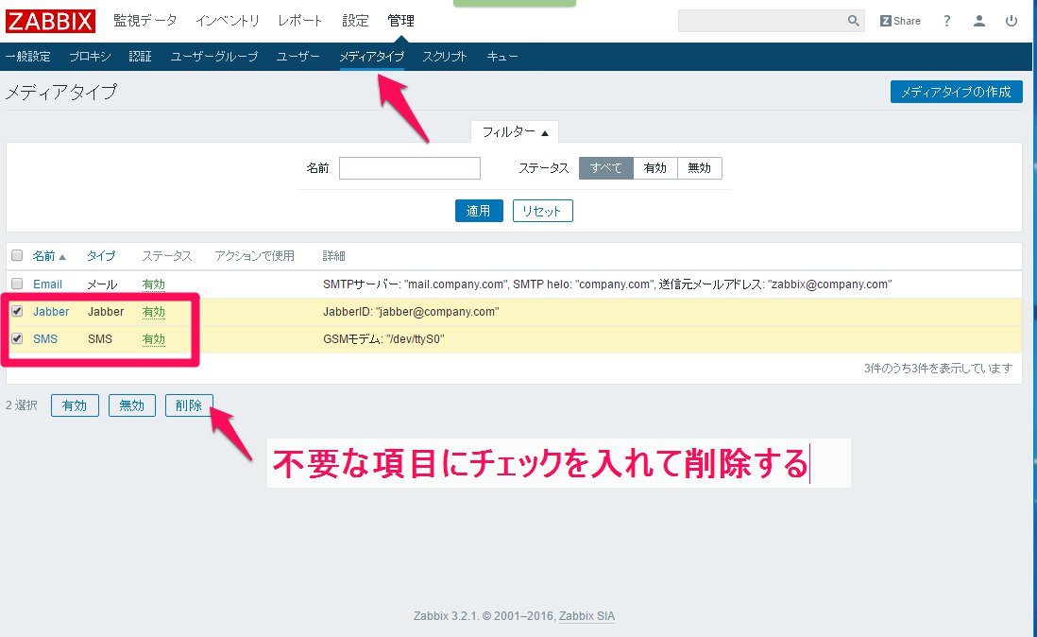Click the bulk 有効 button below the table

click(75, 405)
